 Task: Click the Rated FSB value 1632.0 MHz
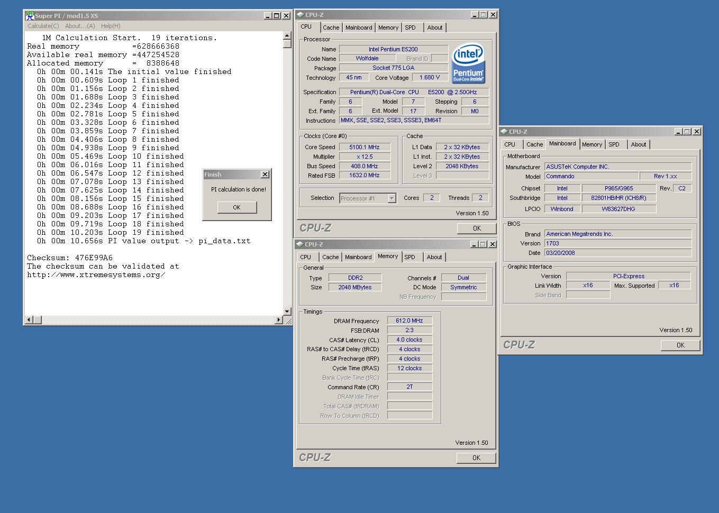365,176
